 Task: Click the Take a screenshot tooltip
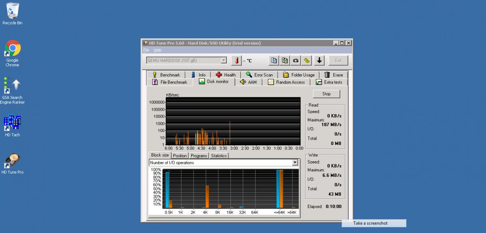(374, 223)
